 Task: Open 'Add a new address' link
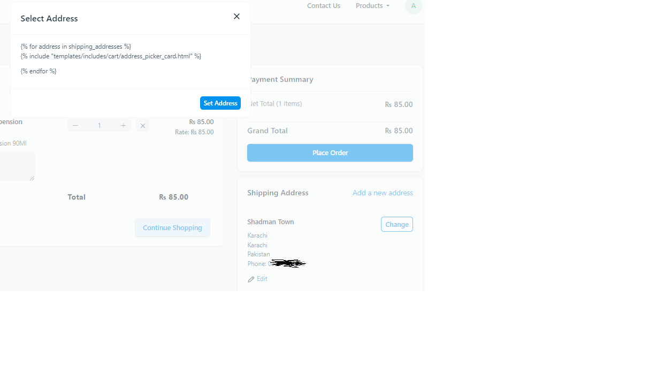tap(383, 193)
